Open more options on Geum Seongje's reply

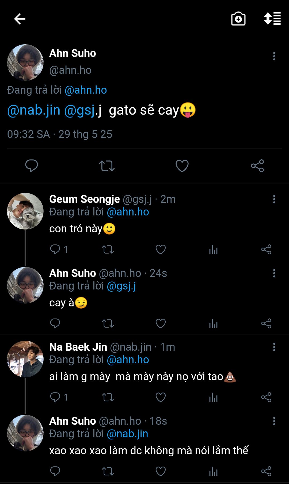[x=274, y=199]
